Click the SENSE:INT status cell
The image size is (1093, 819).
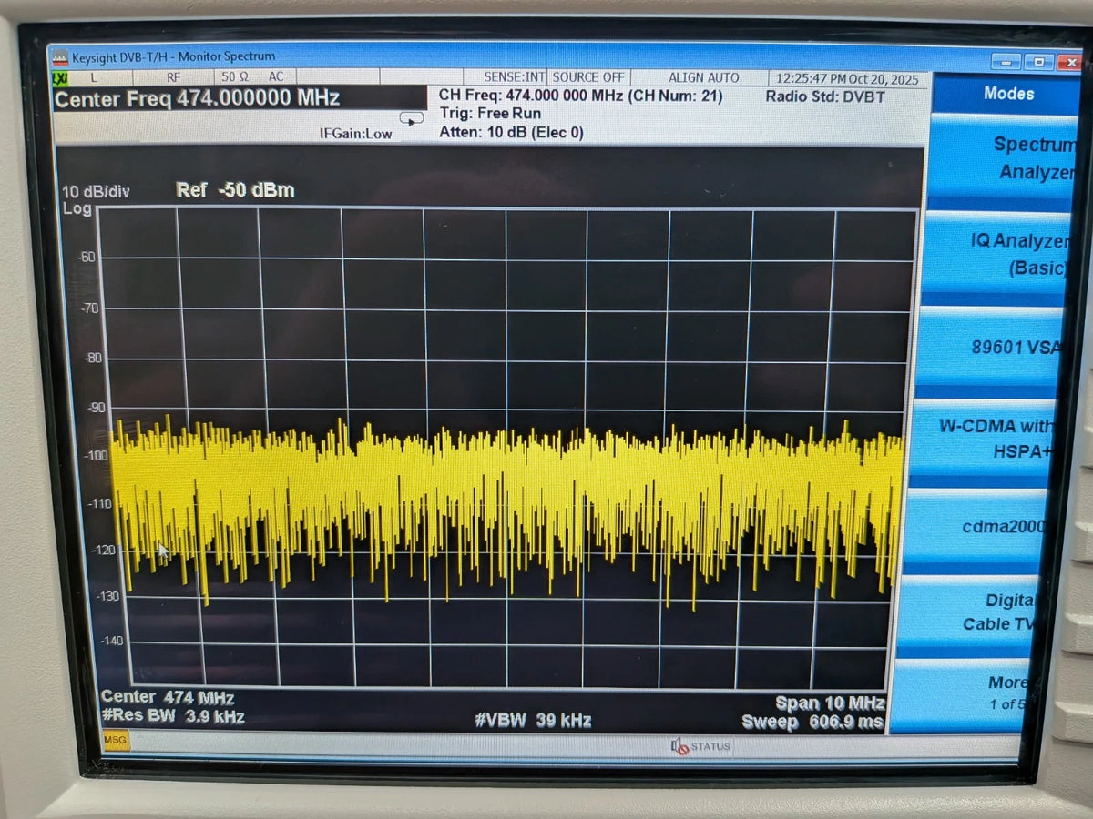[515, 78]
